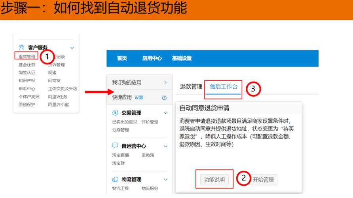Image resolution: width=353 pixels, height=198 pixels.
Task: Open 投诉管理 link
Action: coord(56,65)
